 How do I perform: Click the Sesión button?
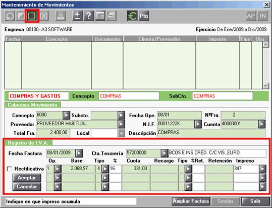coord(225,201)
